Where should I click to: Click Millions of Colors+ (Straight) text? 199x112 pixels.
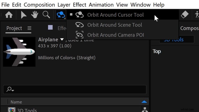pos(67,58)
